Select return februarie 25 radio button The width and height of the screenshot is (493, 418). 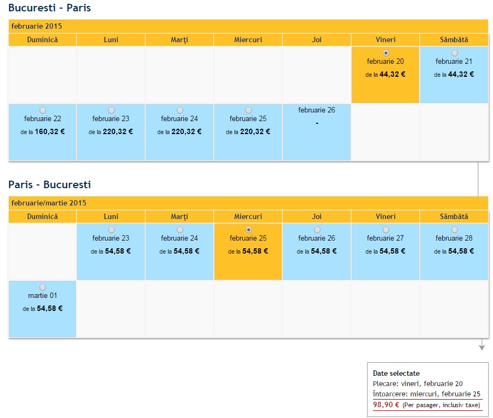click(x=248, y=230)
